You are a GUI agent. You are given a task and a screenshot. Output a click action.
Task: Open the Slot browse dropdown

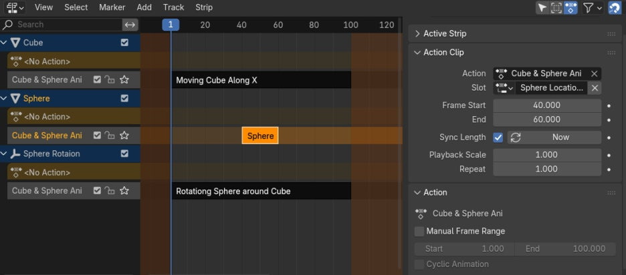[x=504, y=88]
